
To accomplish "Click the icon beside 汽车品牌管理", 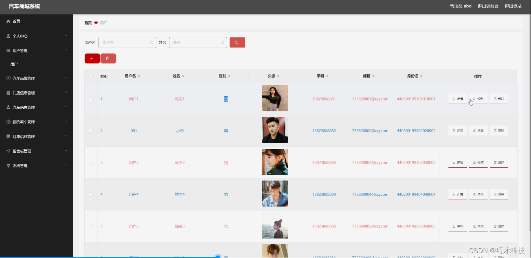I will pos(9,78).
